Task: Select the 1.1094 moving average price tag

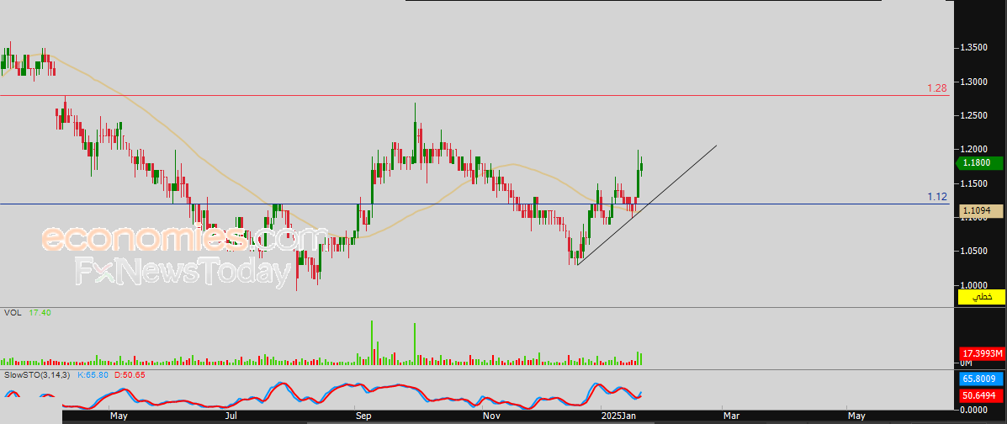Action: [980, 210]
